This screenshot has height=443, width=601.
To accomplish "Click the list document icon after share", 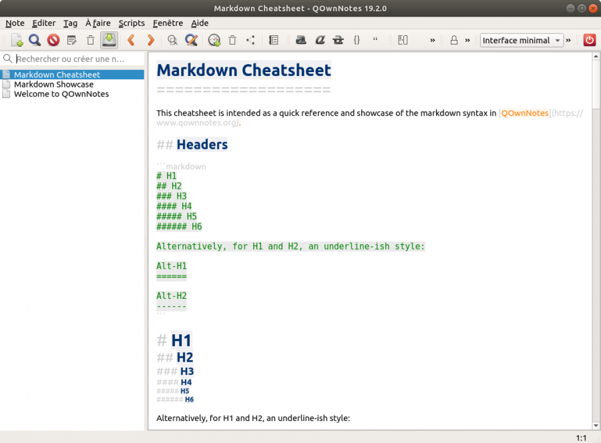I will click(x=274, y=40).
